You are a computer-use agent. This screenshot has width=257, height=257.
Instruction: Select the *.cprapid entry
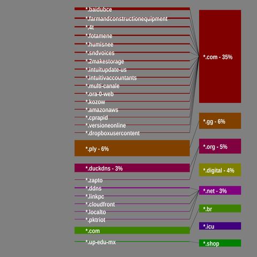click(96, 118)
